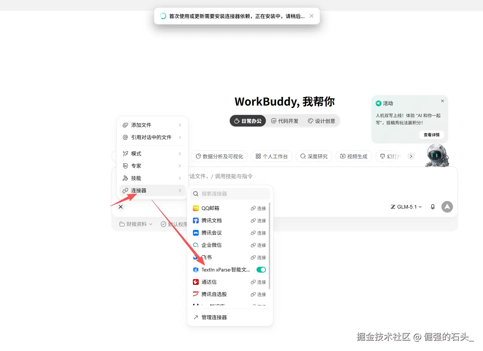Close the attachment menu with X icon
The width and height of the screenshot is (483, 351).
(121, 207)
